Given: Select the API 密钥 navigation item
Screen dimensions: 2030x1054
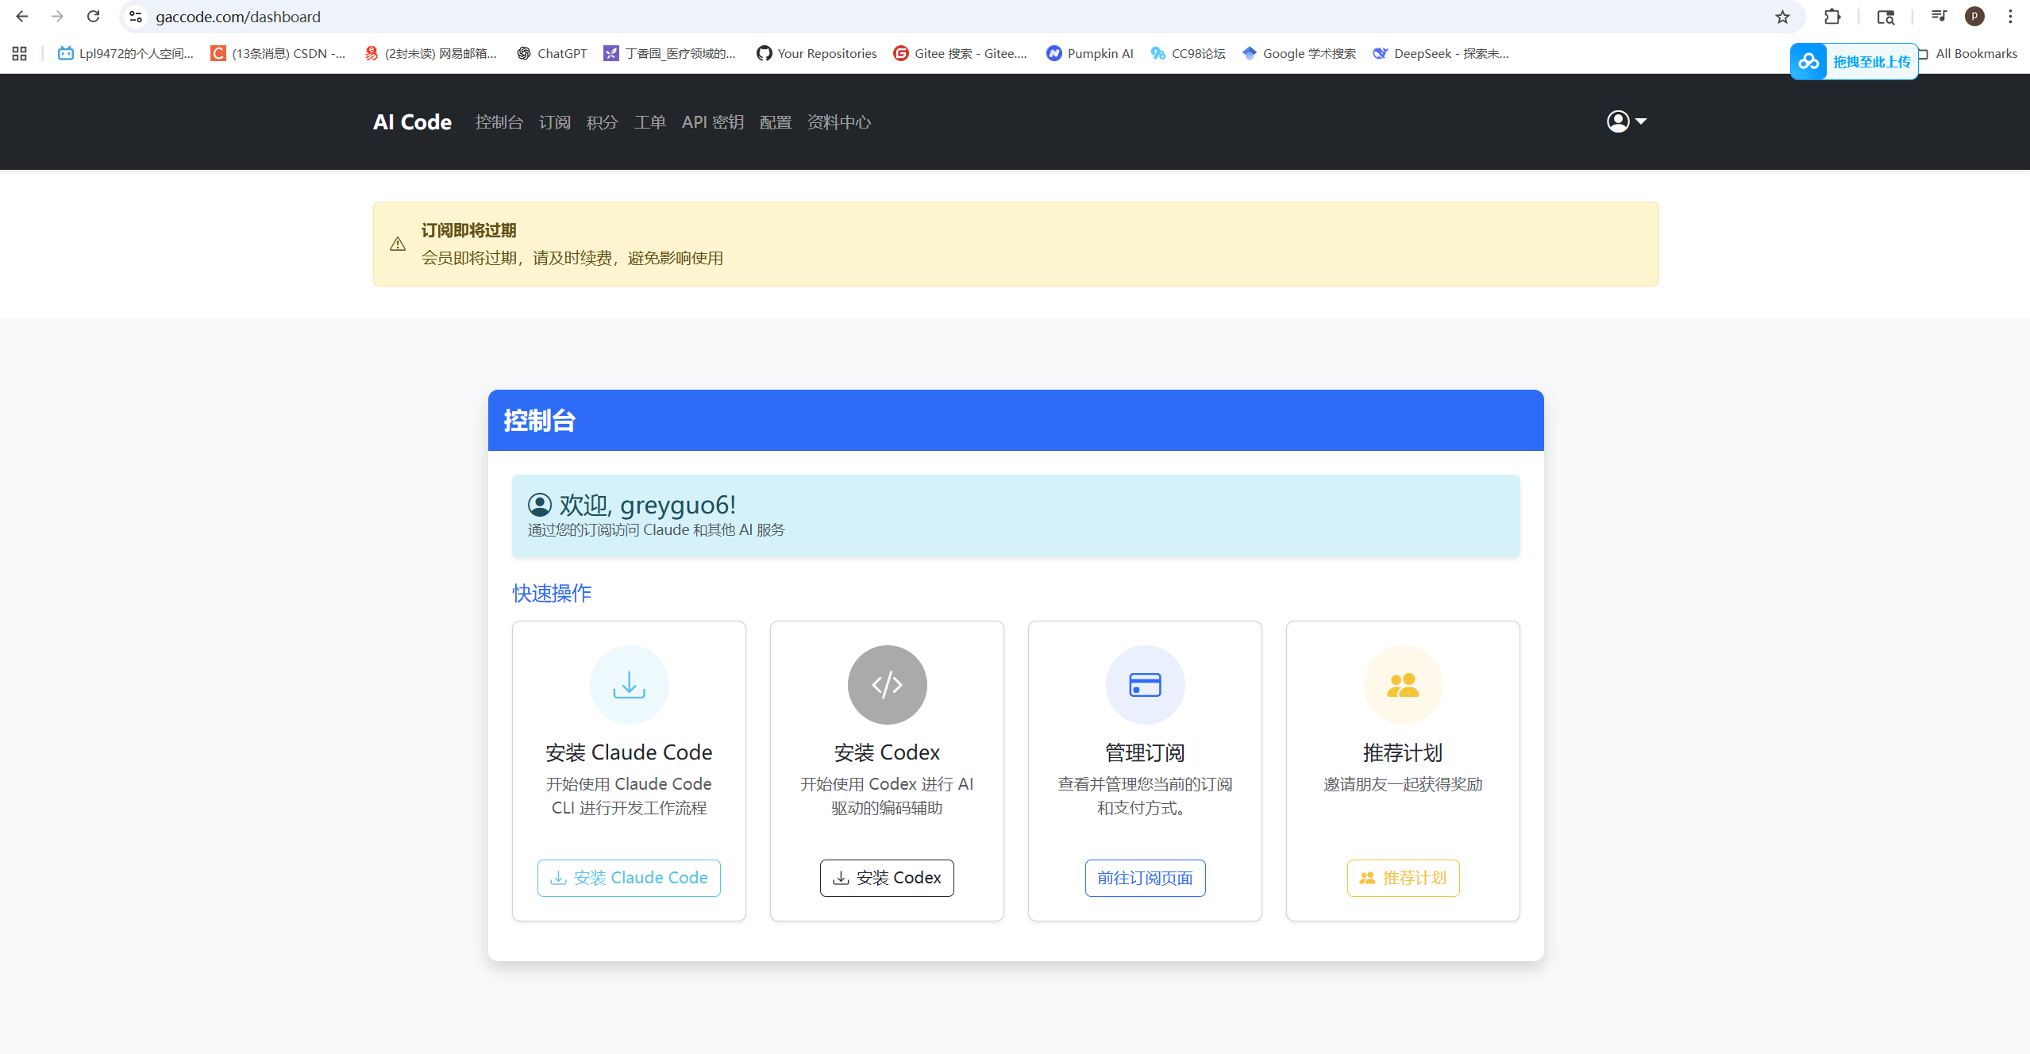Looking at the screenshot, I should (x=711, y=121).
